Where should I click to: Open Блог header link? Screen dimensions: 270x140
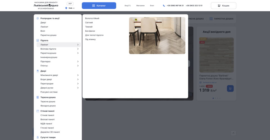[x=152, y=6]
